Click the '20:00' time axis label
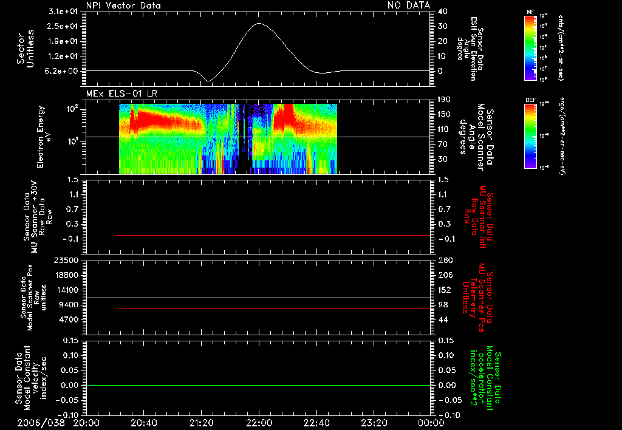 (86, 423)
